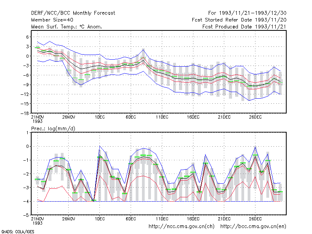Click the Fcst Started Refer Date text

click(x=239, y=20)
